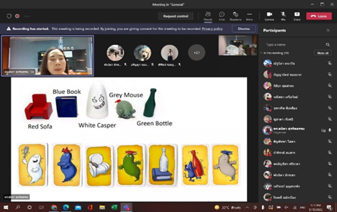Image resolution: width=337 pixels, height=212 pixels.
Task: Collapse the In this meeting section
Action: click(x=262, y=53)
